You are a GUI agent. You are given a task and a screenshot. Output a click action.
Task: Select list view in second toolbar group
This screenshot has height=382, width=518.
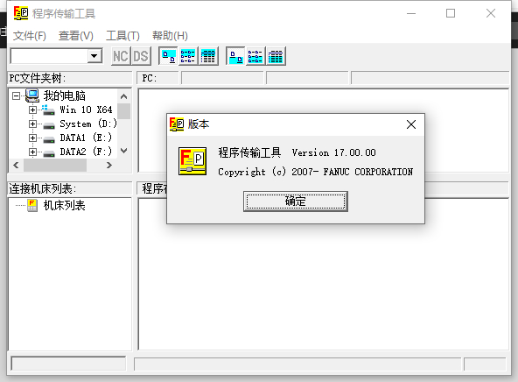tap(255, 56)
